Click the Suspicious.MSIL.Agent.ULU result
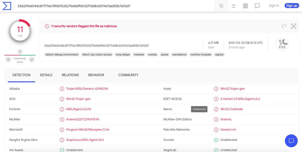Viewport: 302px width, 152px height. point(85,140)
